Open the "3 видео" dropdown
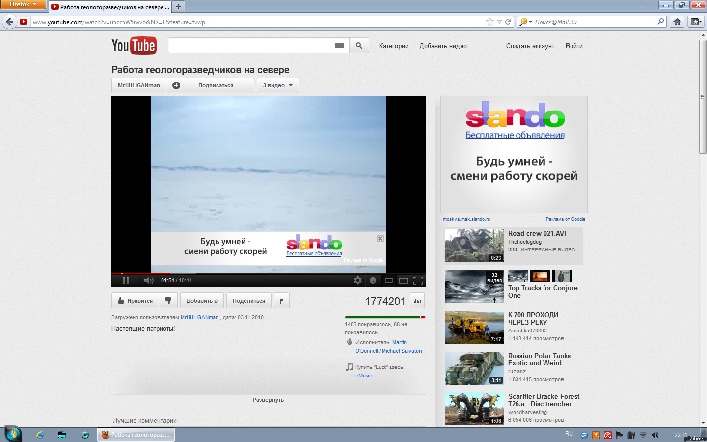The image size is (707, 442). coord(277,85)
